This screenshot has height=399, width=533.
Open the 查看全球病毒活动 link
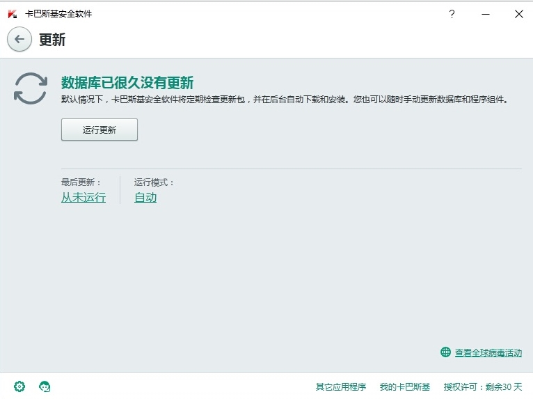click(x=488, y=353)
